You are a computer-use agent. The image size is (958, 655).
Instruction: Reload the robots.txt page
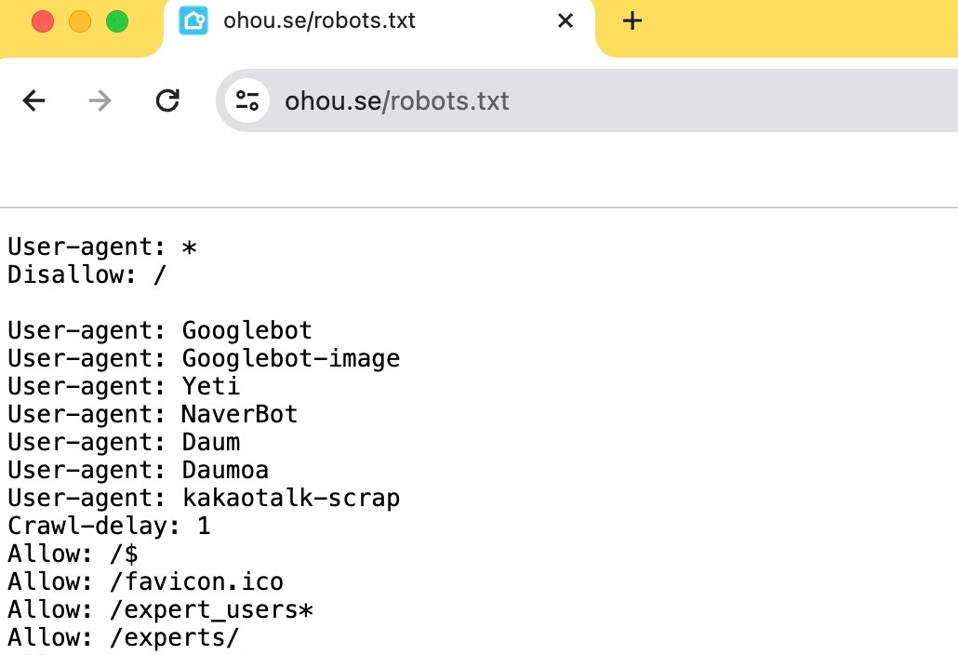167,100
